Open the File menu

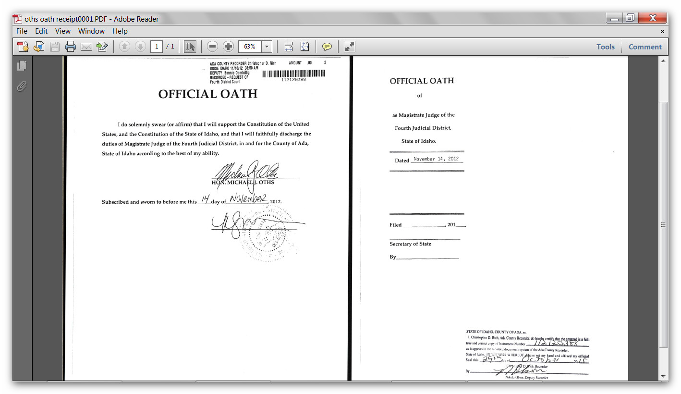pos(22,31)
